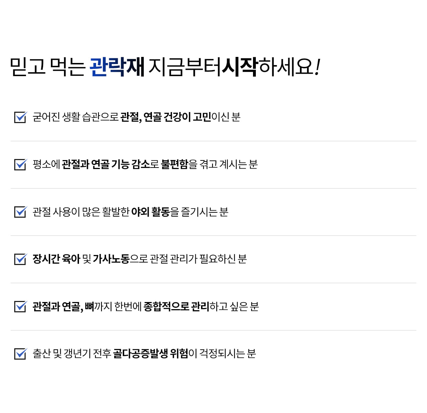Click bold text 관절과 연골 기능 감소
The width and height of the screenshot is (427, 413).
tap(106, 164)
